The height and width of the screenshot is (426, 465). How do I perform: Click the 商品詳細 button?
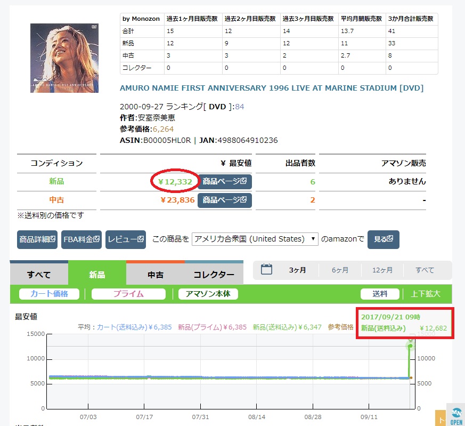(x=37, y=239)
